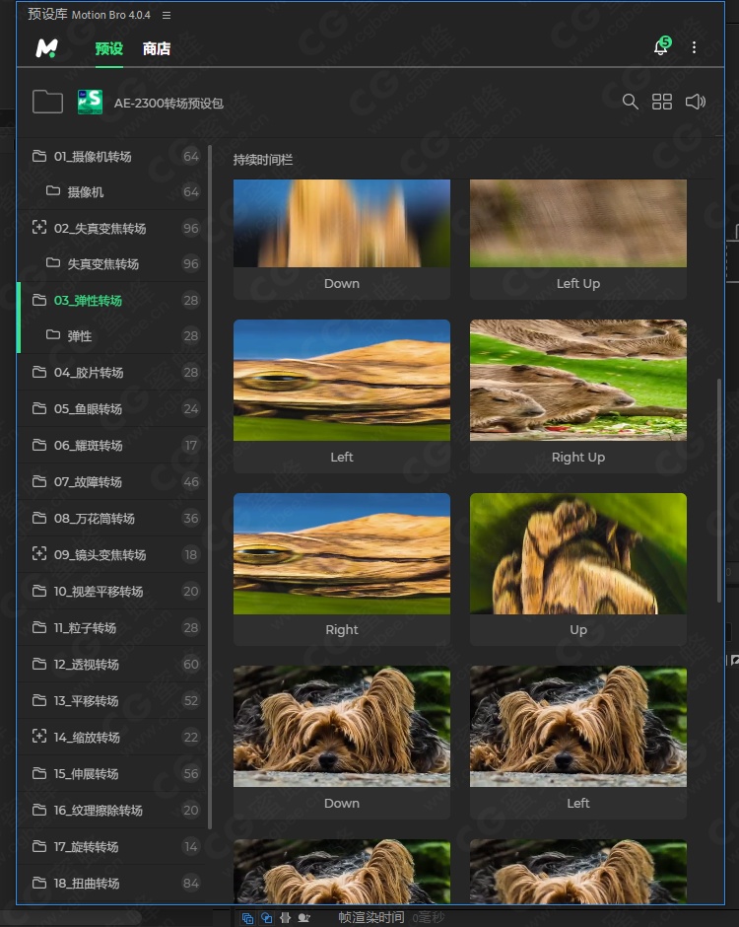Image resolution: width=739 pixels, height=927 pixels.
Task: Apply the dog Down preset thumbnail
Action: (x=342, y=727)
